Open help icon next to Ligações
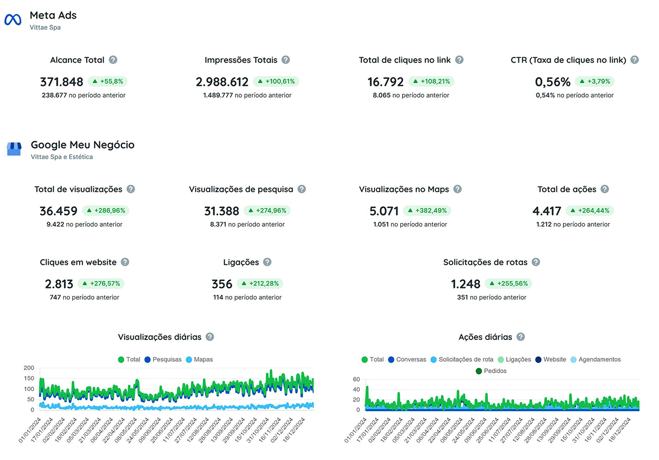 267,262
